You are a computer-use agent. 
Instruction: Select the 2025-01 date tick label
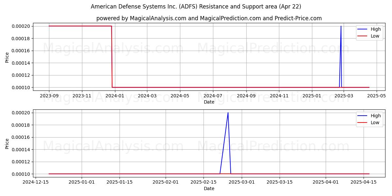click(x=312, y=96)
